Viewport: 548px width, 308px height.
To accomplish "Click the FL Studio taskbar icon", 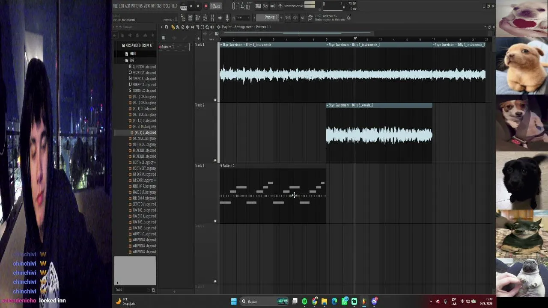I will 364,302.
